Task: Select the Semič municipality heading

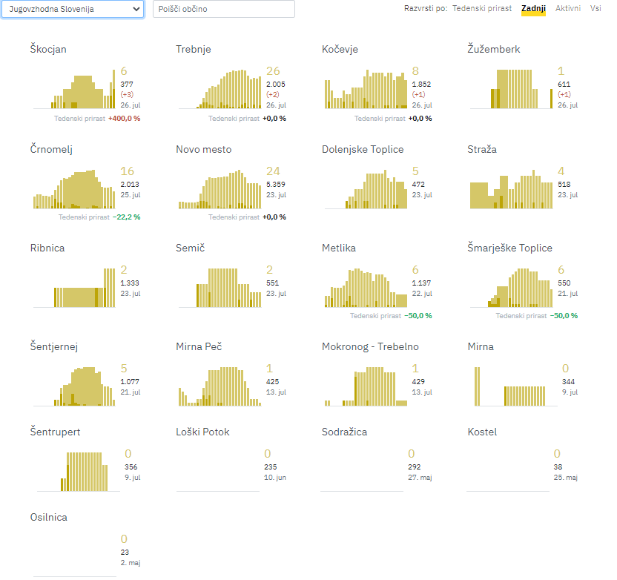Action: click(190, 248)
